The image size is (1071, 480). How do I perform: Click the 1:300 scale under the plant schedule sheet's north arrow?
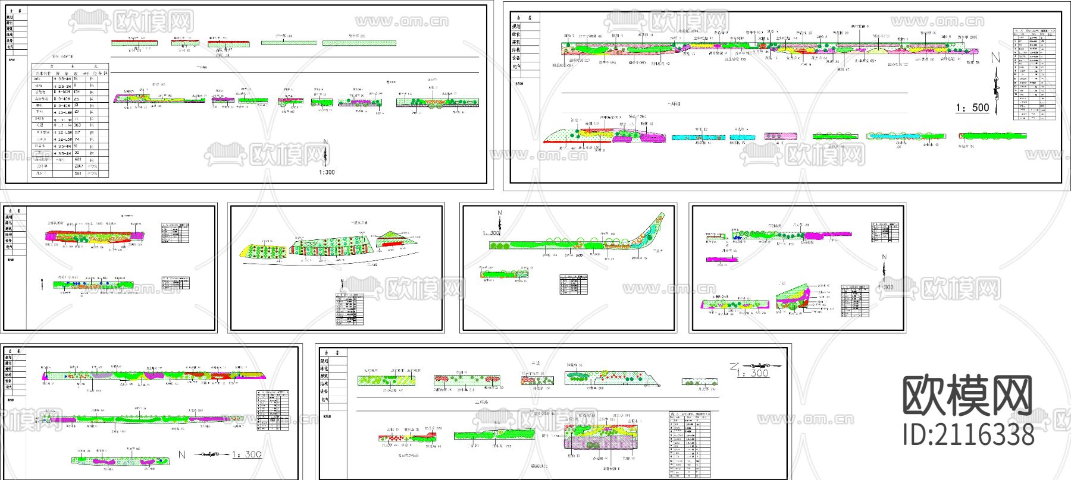(x=327, y=172)
